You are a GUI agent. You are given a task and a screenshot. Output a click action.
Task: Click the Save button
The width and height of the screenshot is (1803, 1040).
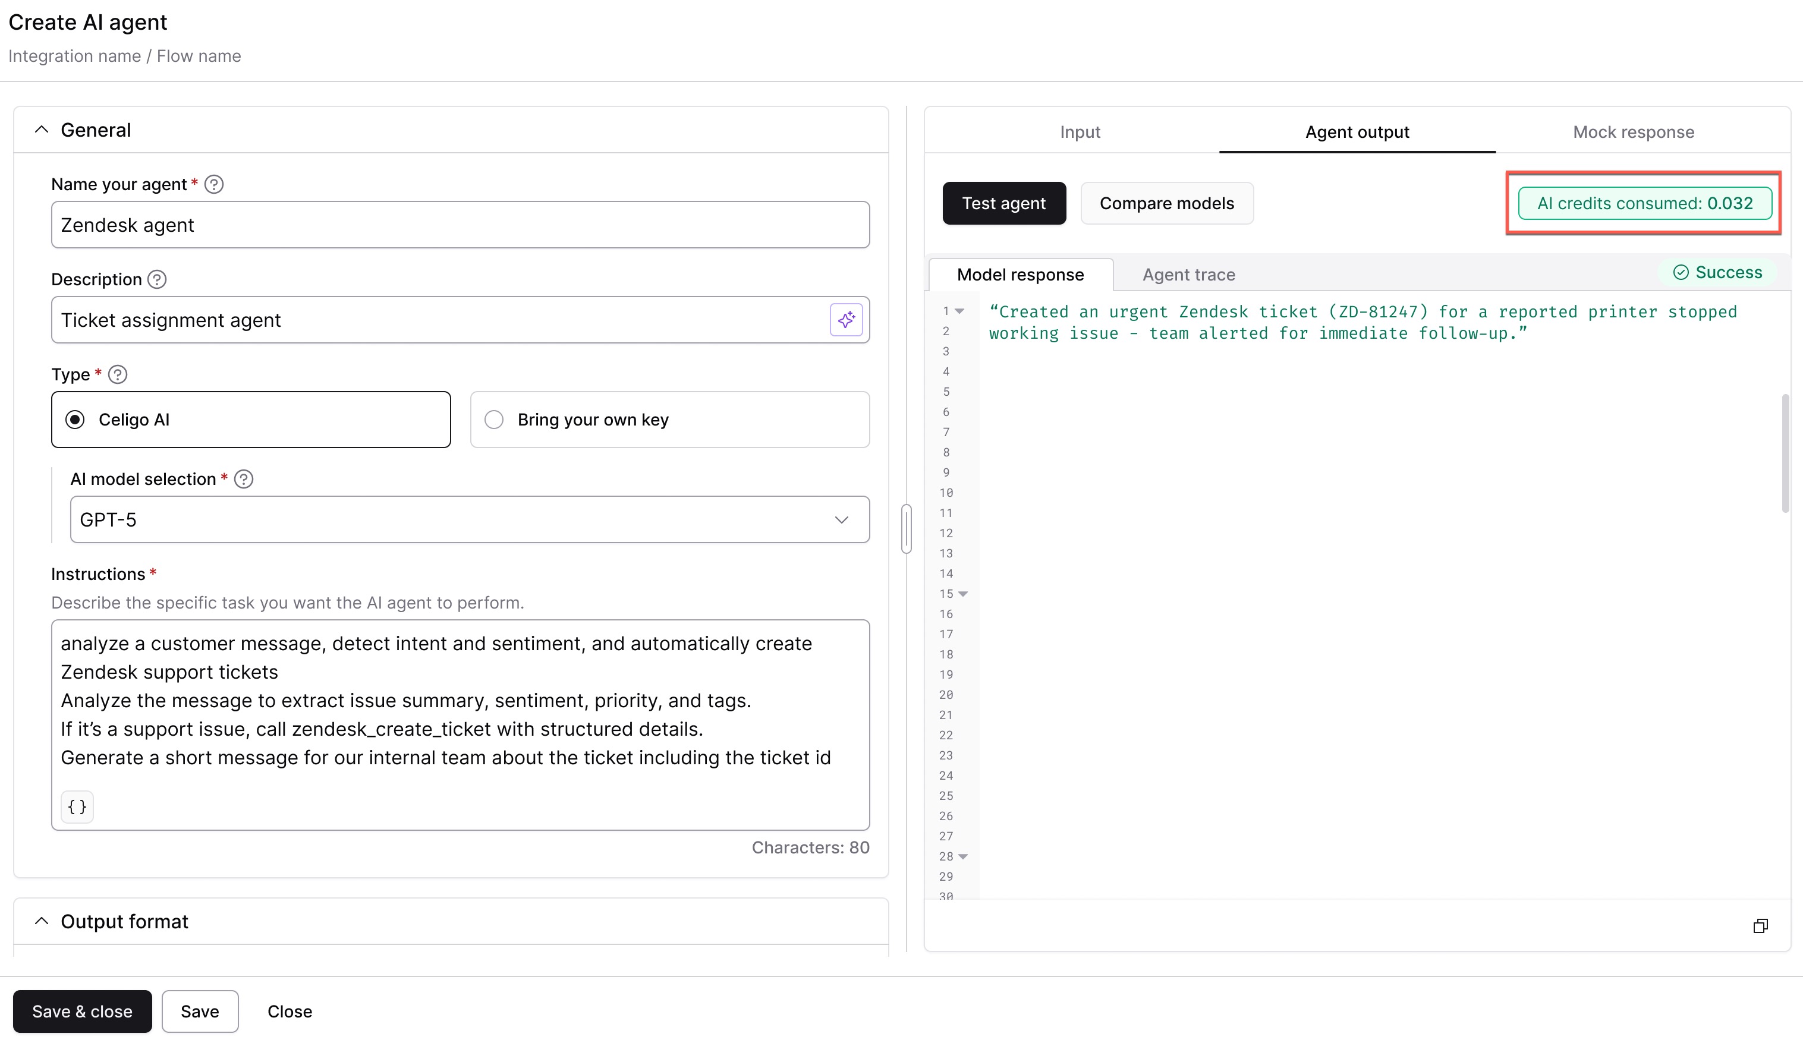point(199,1011)
